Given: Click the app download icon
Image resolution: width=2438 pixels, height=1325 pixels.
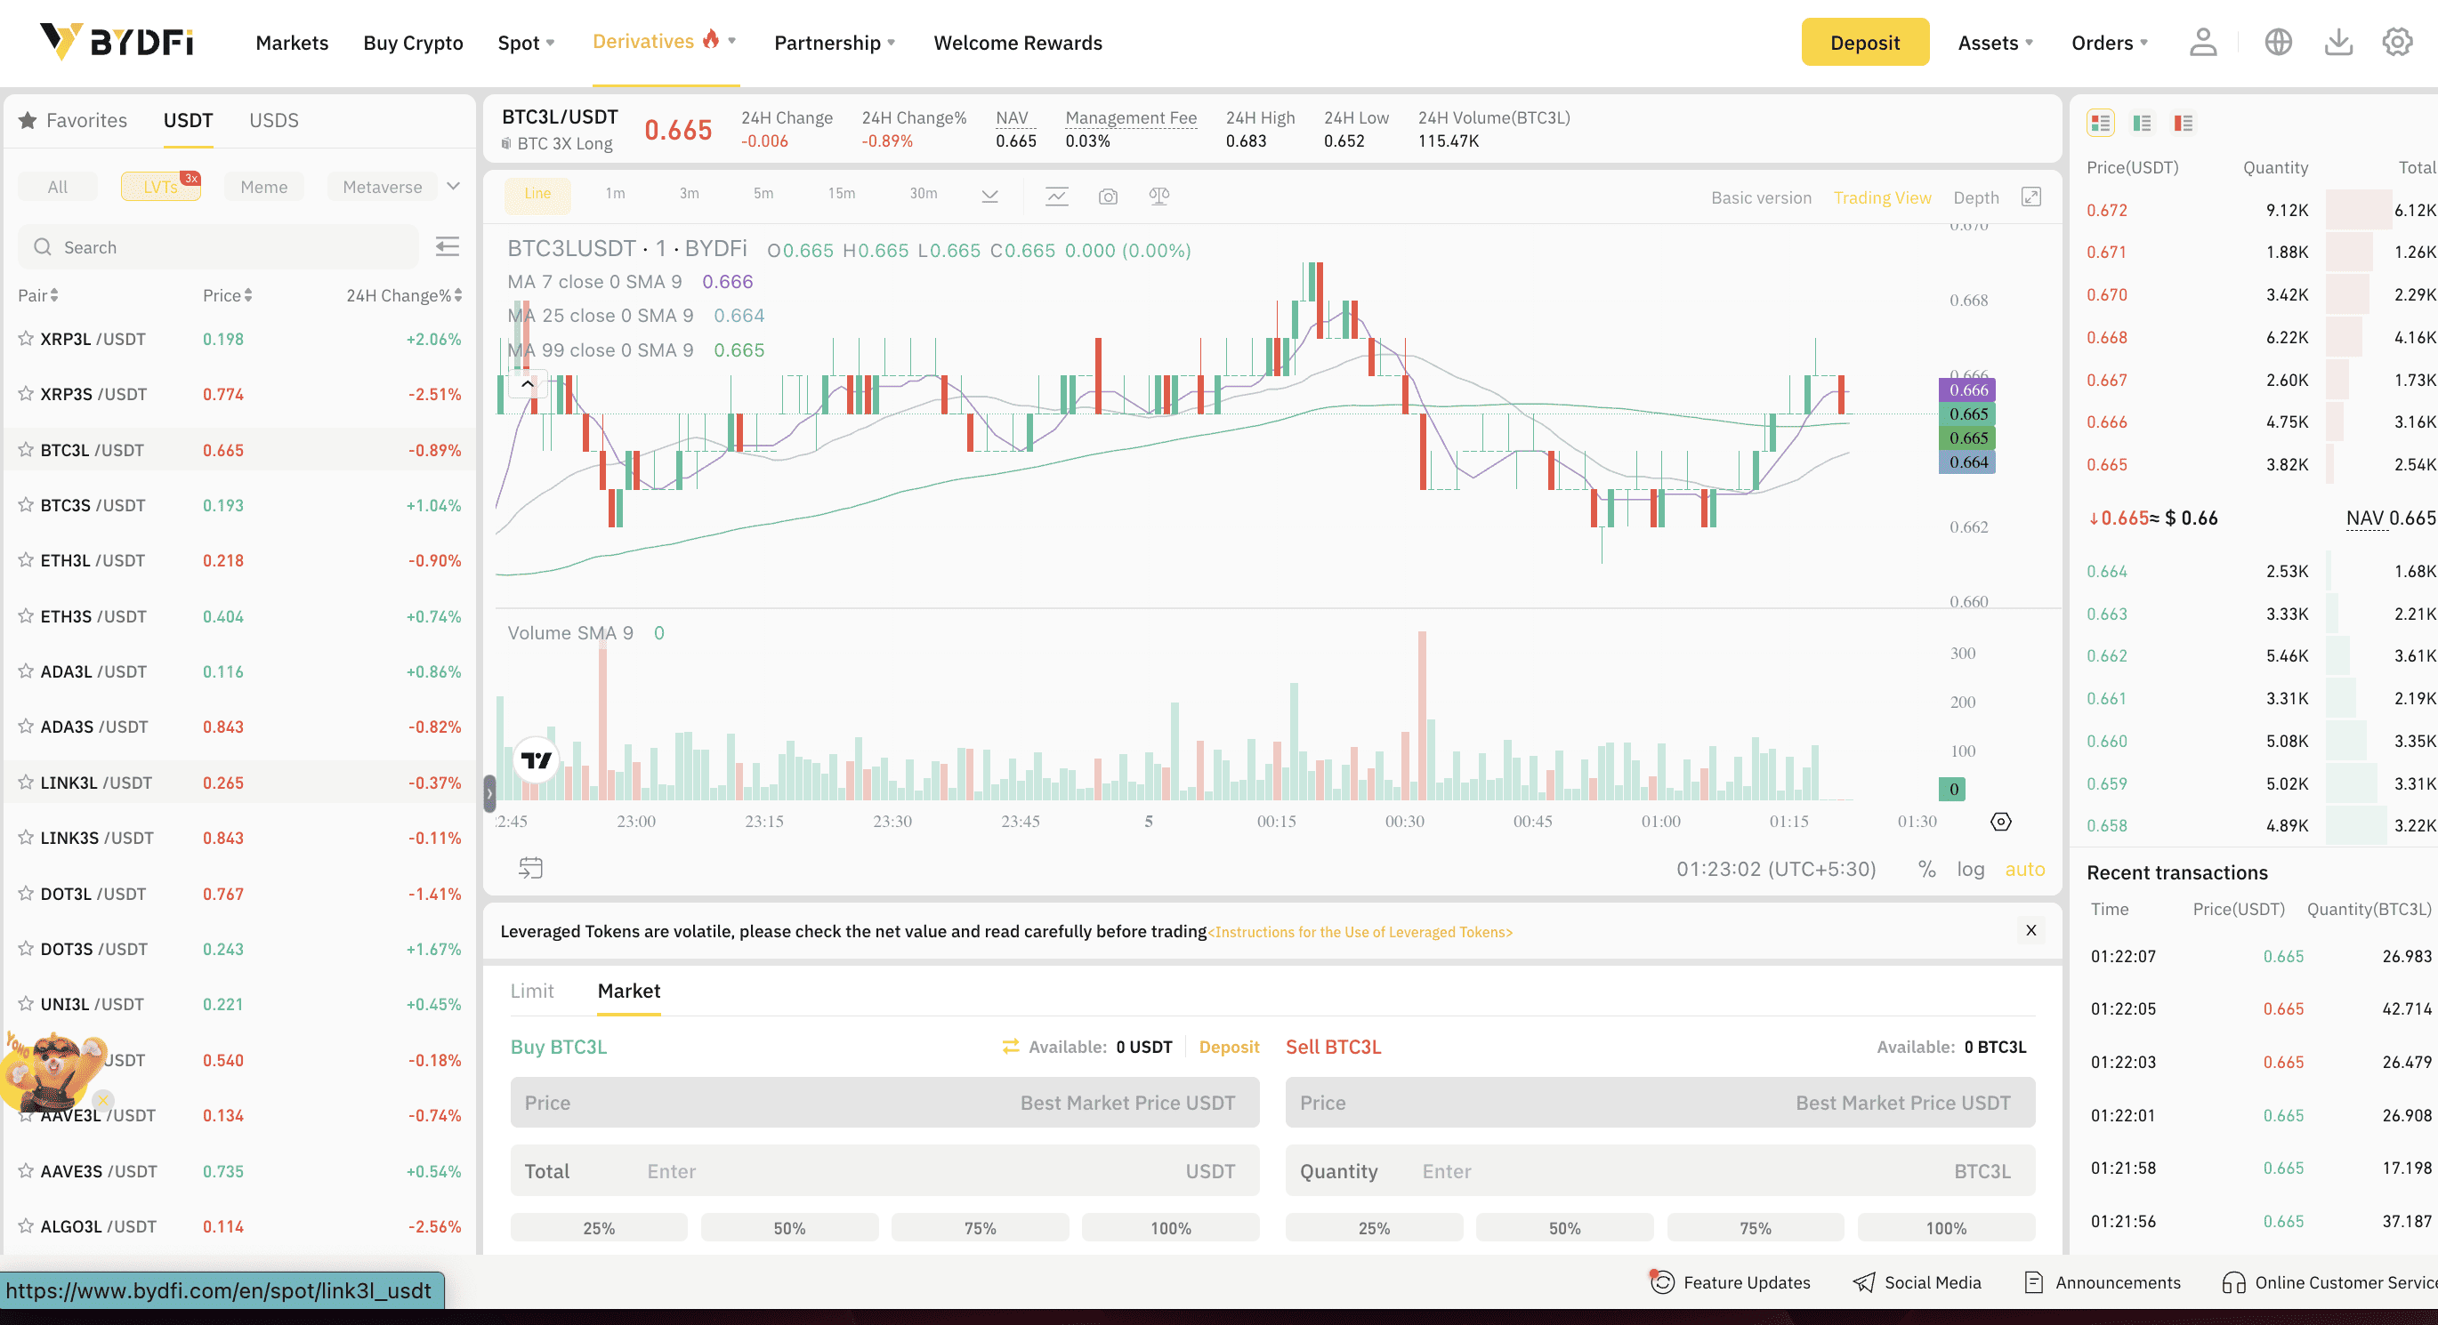Looking at the screenshot, I should [2337, 43].
